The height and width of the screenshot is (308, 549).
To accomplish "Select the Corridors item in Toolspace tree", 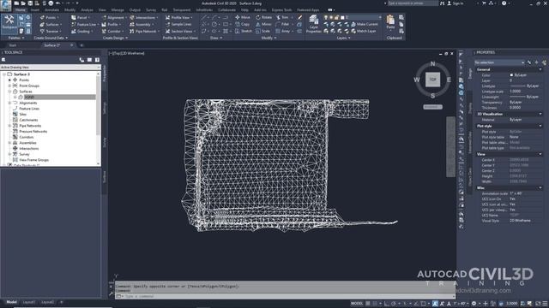I will [27, 137].
